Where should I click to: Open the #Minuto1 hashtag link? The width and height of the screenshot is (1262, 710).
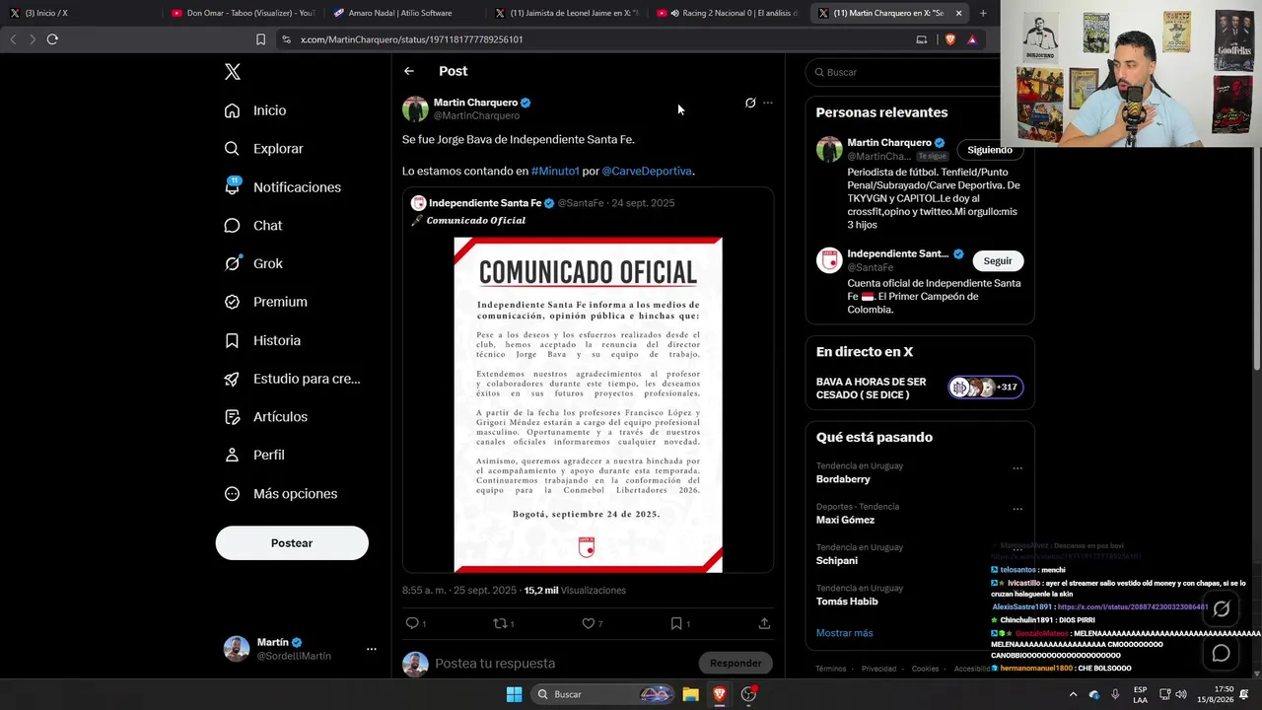coord(555,171)
